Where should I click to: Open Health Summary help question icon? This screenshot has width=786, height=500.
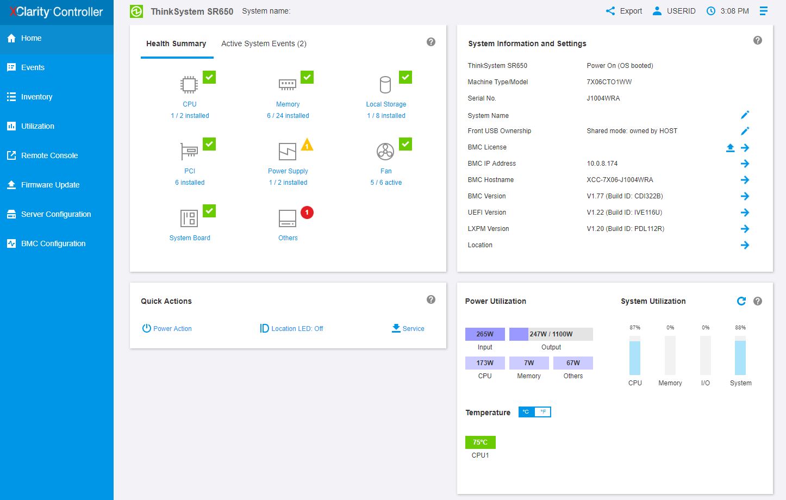431,42
